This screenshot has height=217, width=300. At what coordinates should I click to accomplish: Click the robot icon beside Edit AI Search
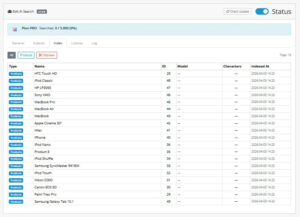[9, 11]
